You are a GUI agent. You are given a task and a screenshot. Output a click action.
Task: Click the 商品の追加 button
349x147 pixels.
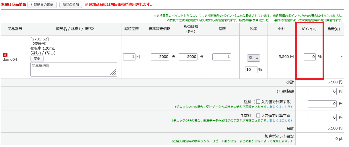coord(71,5)
